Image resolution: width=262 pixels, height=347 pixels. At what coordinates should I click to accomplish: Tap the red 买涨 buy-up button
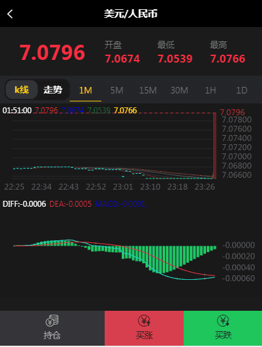tap(144, 328)
